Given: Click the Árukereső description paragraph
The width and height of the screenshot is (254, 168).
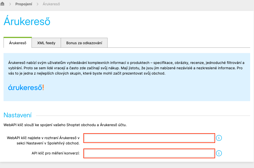Looking at the screenshot, I should pos(126,68).
